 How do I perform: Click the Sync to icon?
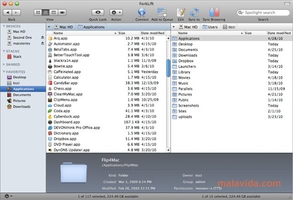[x=194, y=12]
